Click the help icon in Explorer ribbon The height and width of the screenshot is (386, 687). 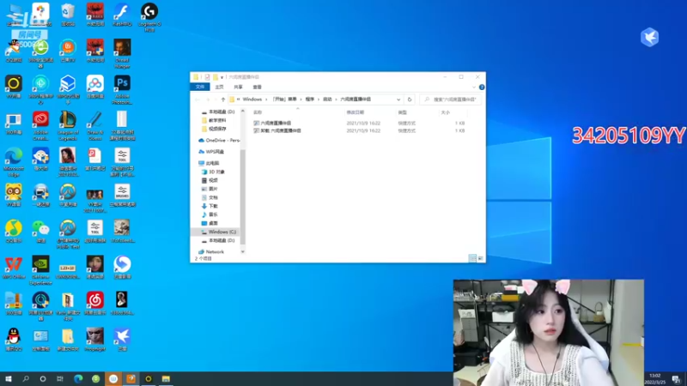click(482, 87)
